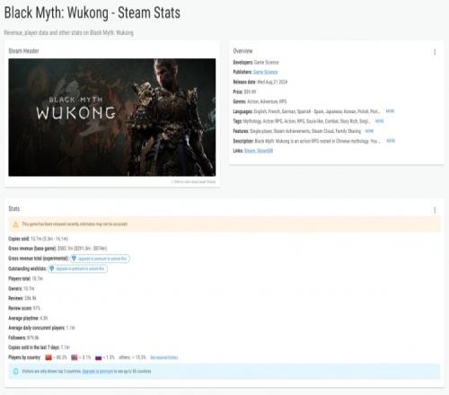Click upgrade to premium for Outstanding wishlists
449x395 pixels.
point(77,268)
